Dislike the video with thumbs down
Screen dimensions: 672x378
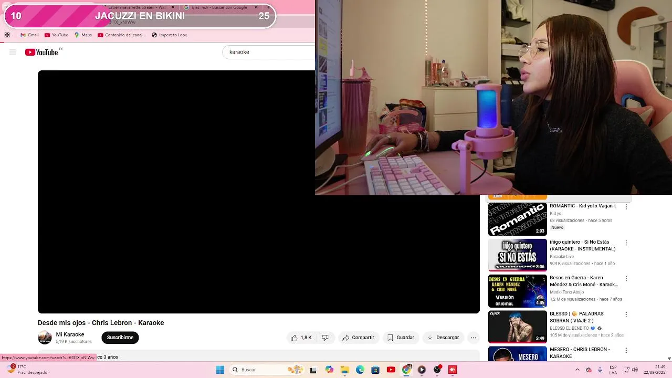(x=325, y=338)
